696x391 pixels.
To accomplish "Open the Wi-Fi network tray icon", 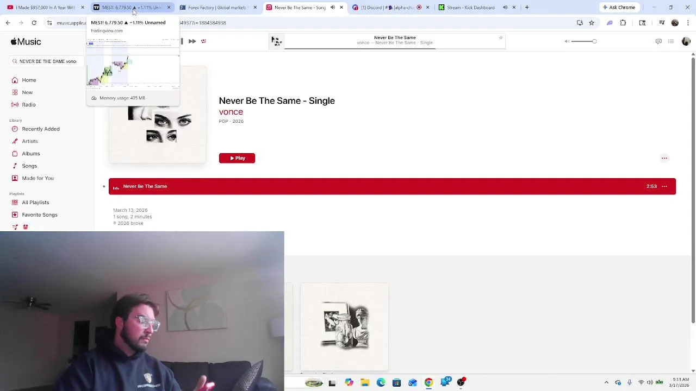I will click(641, 383).
